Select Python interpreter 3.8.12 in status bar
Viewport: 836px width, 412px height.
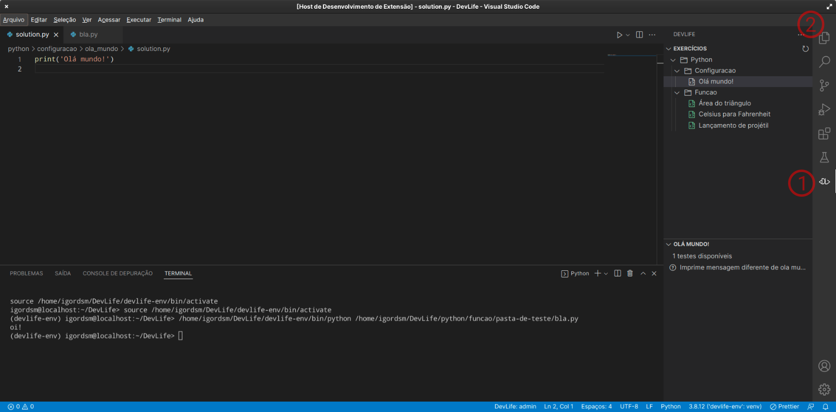point(725,406)
